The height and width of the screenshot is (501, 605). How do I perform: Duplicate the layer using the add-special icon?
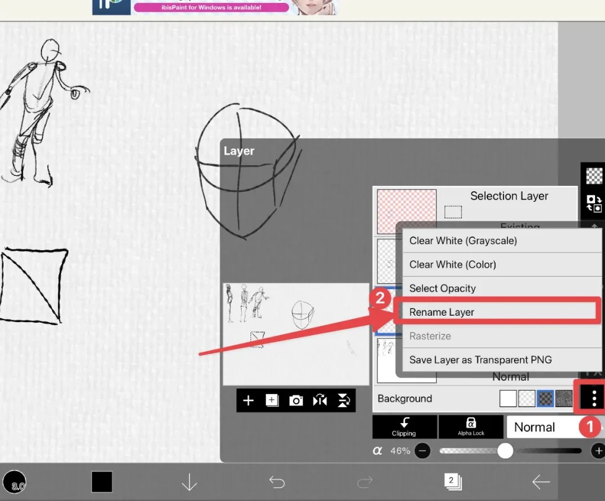click(x=272, y=400)
